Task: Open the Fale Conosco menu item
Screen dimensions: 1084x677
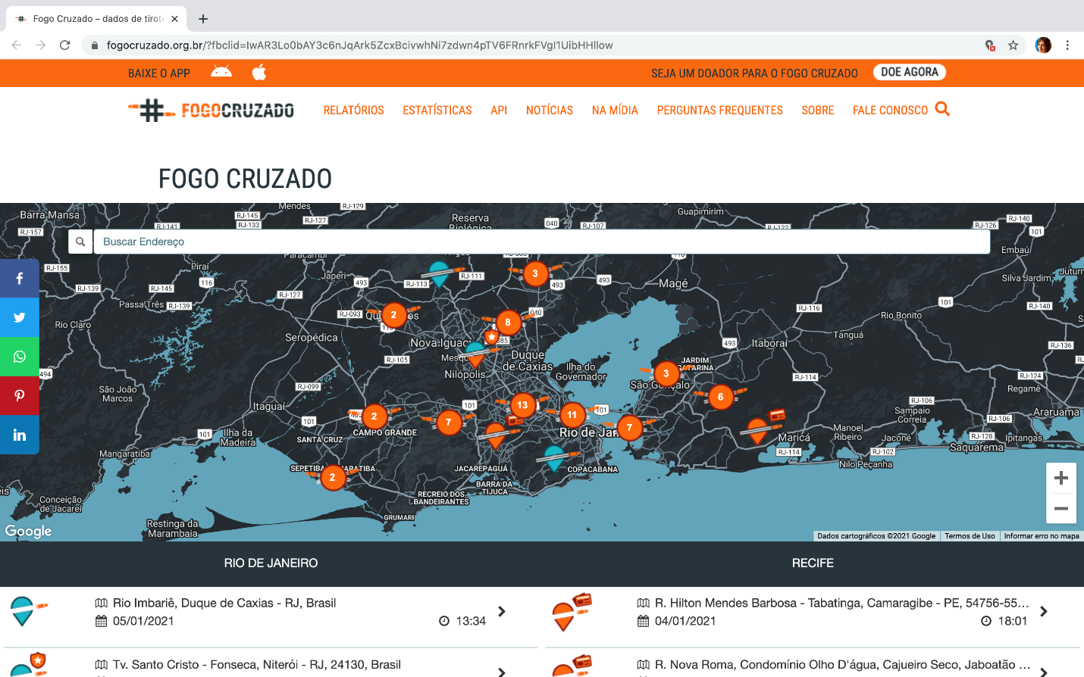Action: (x=890, y=111)
